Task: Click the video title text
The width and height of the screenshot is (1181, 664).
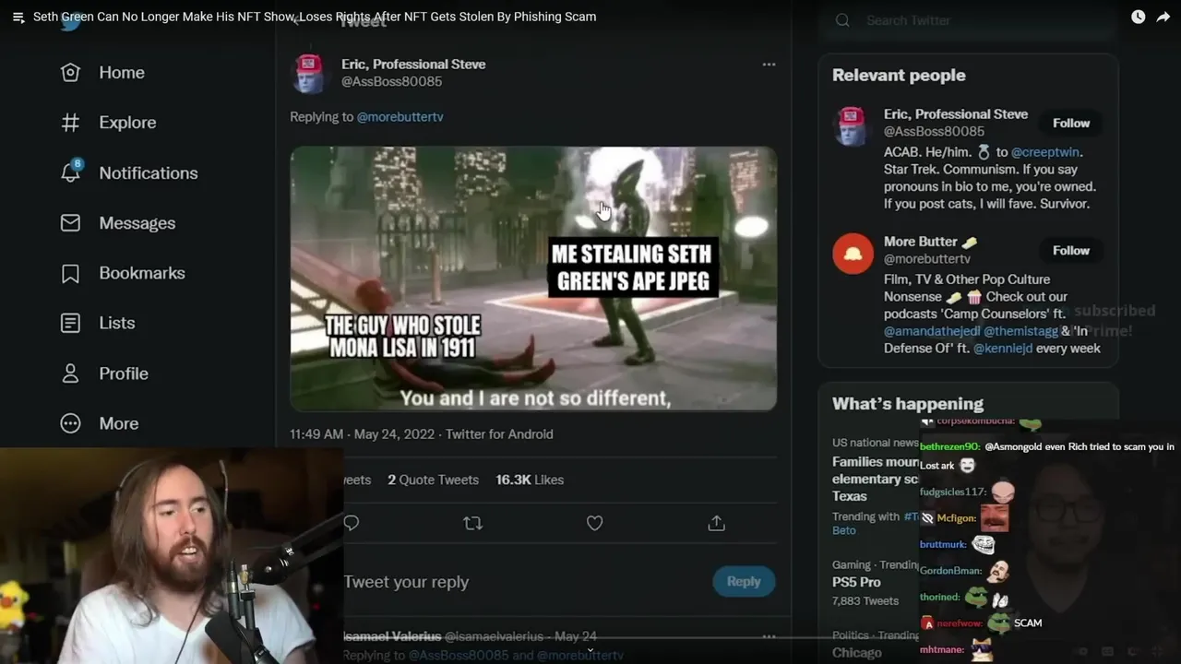Action: pyautogui.click(x=315, y=17)
